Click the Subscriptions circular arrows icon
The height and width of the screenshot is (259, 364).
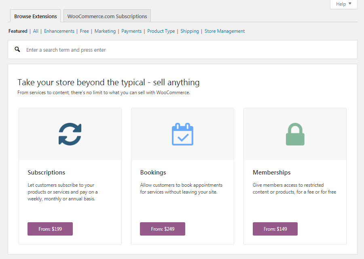pyautogui.click(x=70, y=133)
